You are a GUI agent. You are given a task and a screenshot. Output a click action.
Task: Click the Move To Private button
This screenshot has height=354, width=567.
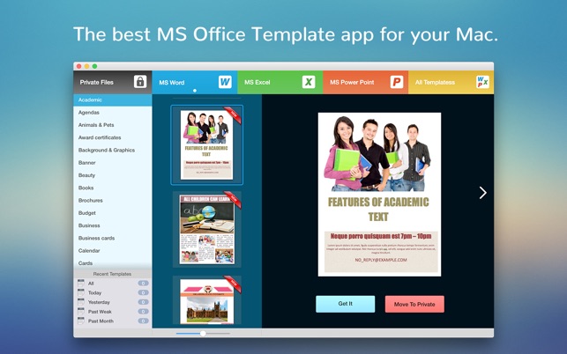(414, 304)
